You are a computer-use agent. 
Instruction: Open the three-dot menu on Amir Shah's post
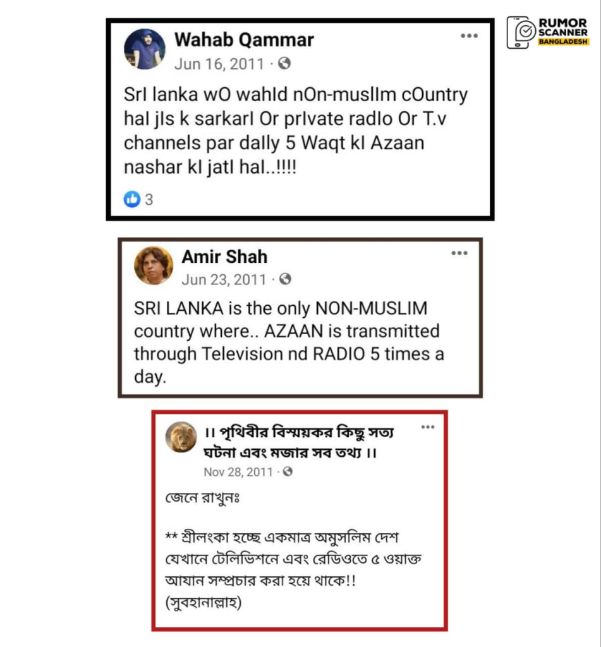pyautogui.click(x=459, y=253)
